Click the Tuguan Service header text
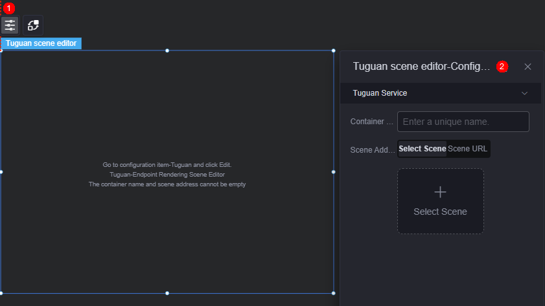 (380, 93)
